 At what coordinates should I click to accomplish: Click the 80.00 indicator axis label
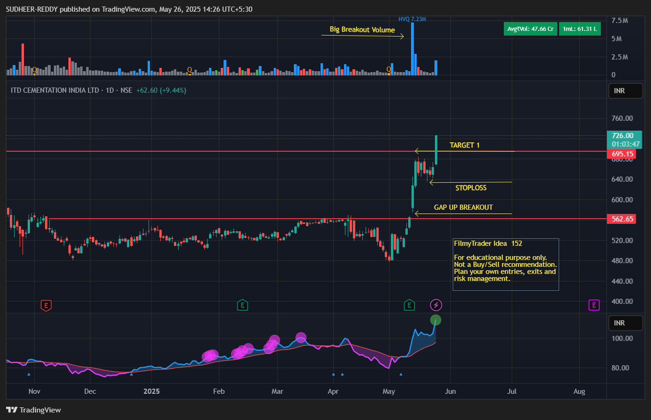[620, 368]
